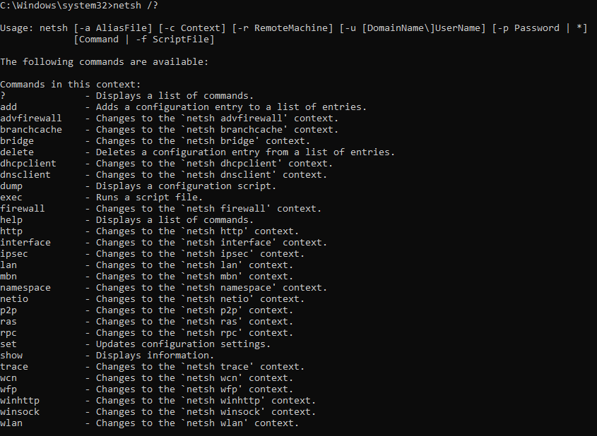
Task: Click the 'firewall' command name
Action: click(x=23, y=209)
